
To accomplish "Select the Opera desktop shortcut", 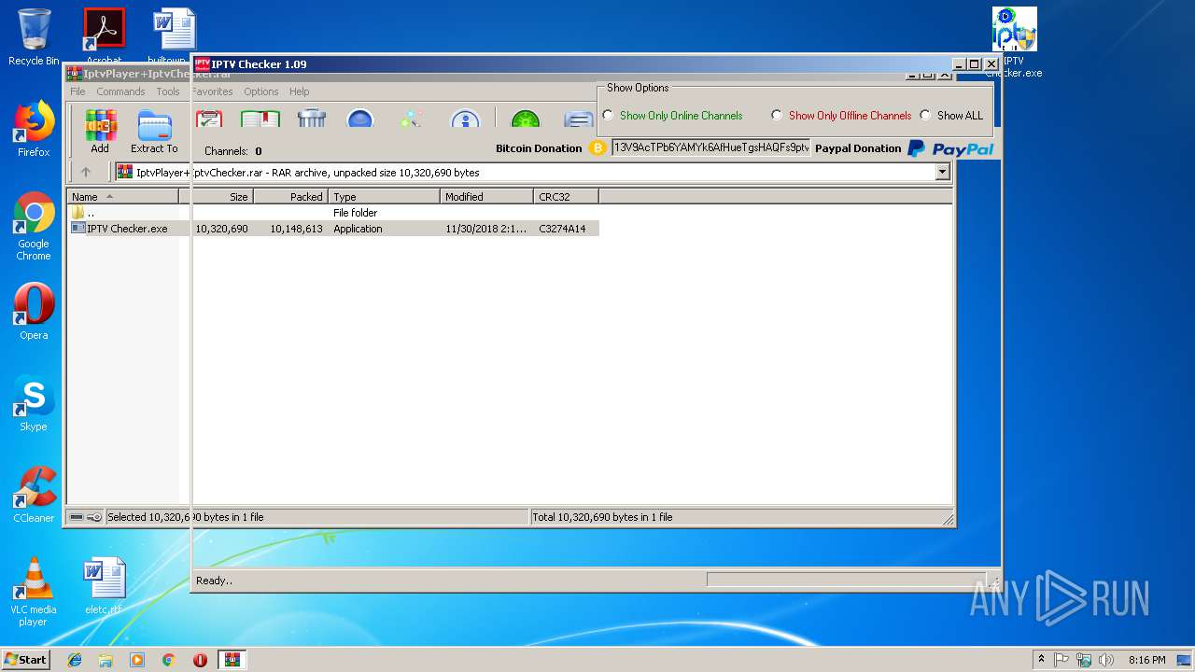I will click(34, 312).
